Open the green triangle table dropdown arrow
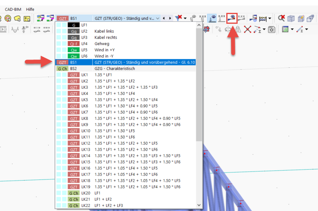This screenshot has width=318, height=211. [x=292, y=29]
